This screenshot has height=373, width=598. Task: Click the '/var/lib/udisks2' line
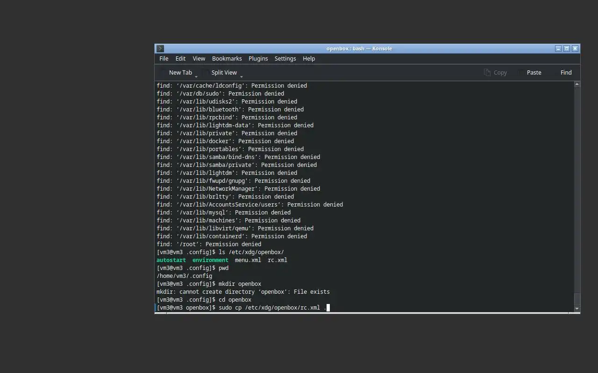coord(227,101)
